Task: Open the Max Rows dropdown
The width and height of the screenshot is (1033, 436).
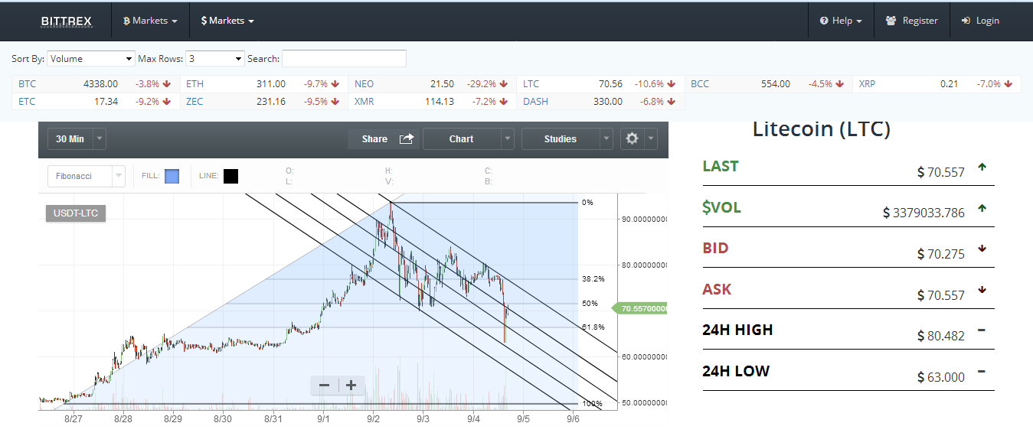Action: [215, 59]
